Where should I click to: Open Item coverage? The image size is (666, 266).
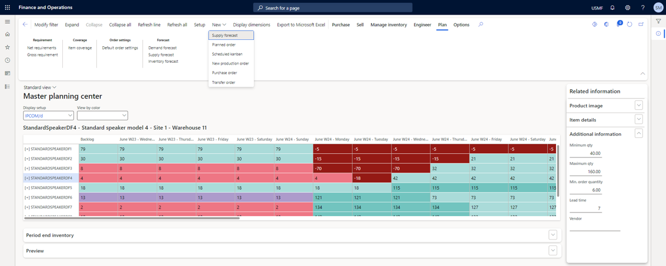(x=80, y=48)
